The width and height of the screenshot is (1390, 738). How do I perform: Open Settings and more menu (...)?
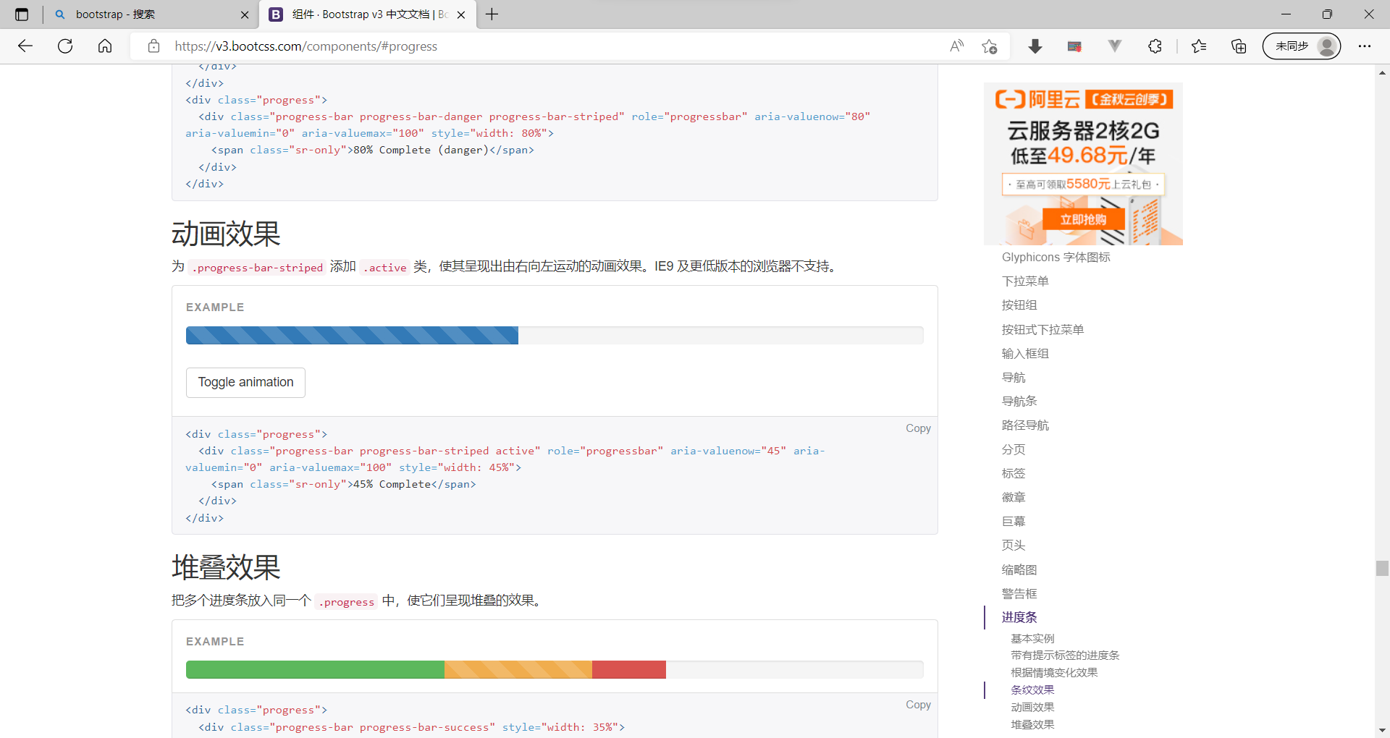[1365, 46]
